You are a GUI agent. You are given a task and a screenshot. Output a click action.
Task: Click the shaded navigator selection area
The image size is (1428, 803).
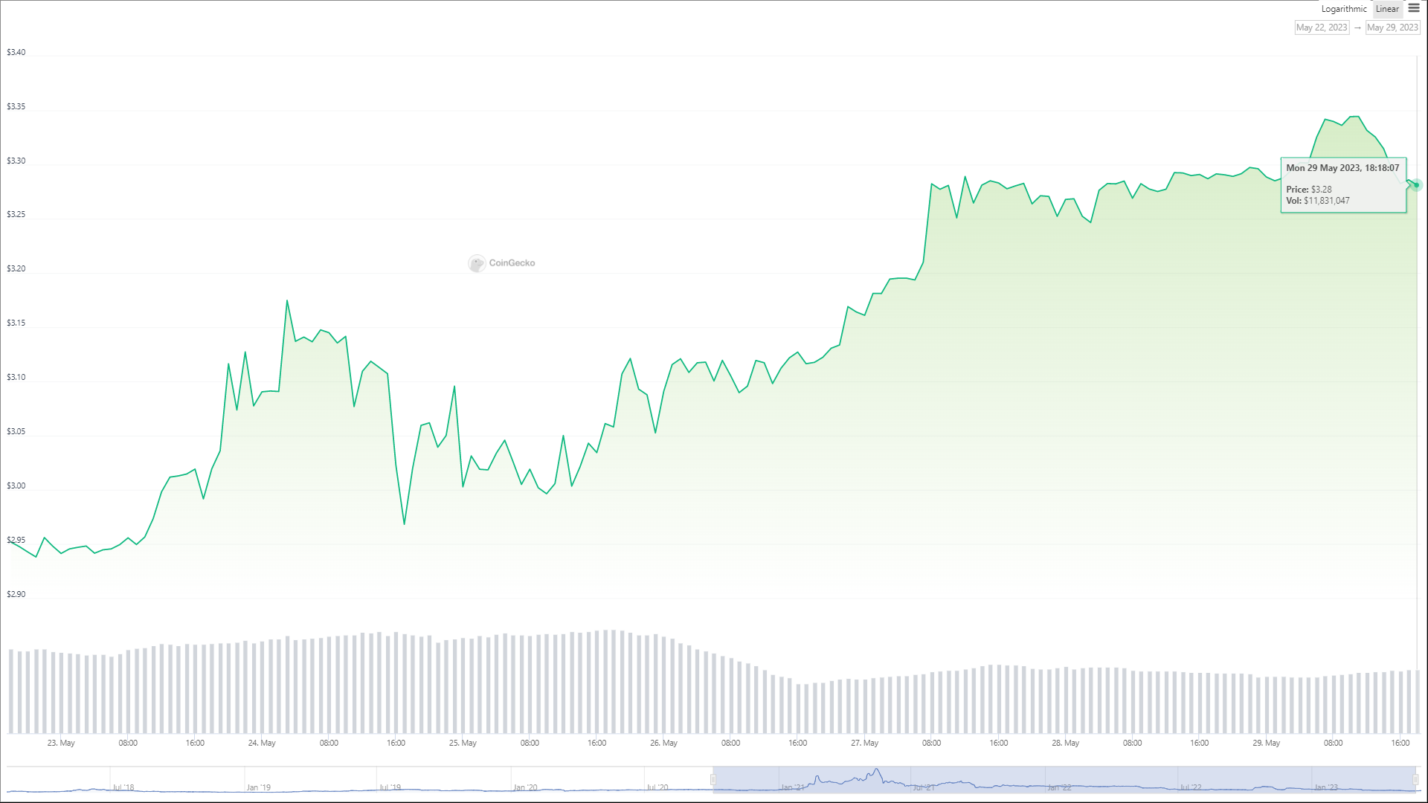click(1064, 777)
